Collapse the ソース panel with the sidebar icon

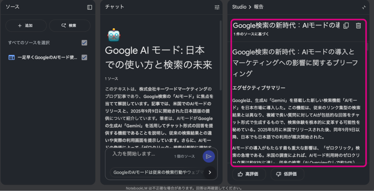tap(89, 7)
